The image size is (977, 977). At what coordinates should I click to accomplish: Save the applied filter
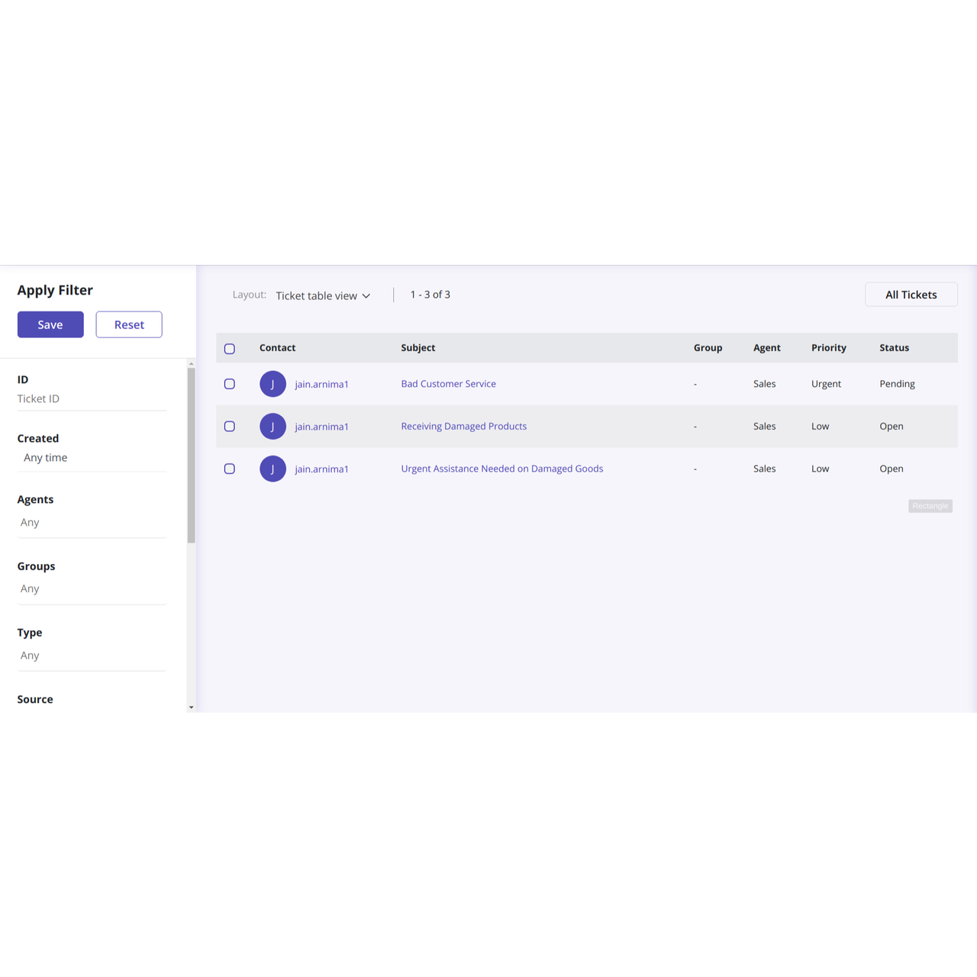(x=50, y=324)
